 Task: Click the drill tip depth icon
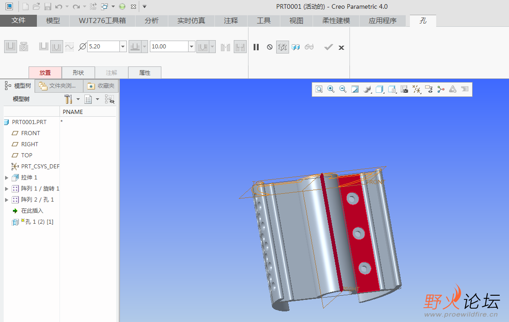click(202, 47)
